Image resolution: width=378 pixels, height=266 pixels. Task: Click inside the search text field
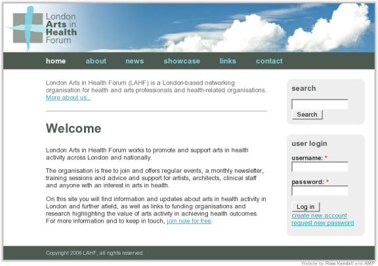click(320, 104)
